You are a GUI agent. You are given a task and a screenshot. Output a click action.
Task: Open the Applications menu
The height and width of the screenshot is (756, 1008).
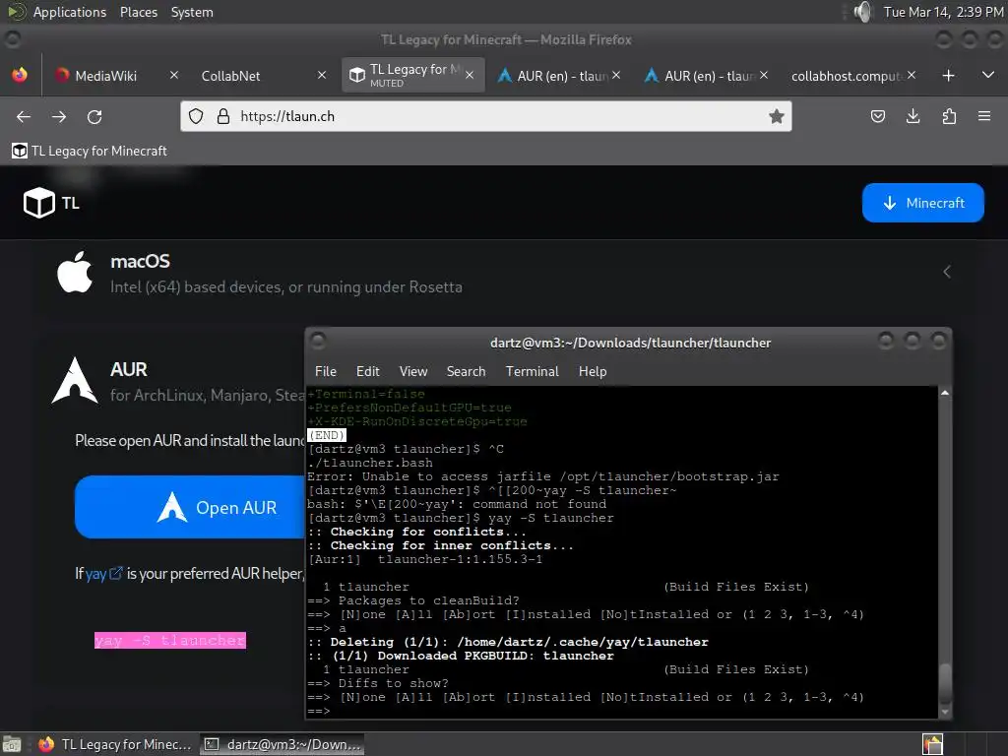point(70,12)
